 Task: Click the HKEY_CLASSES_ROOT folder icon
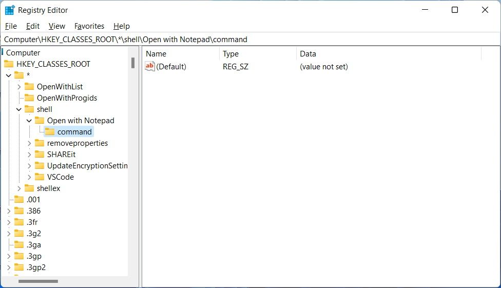9,64
